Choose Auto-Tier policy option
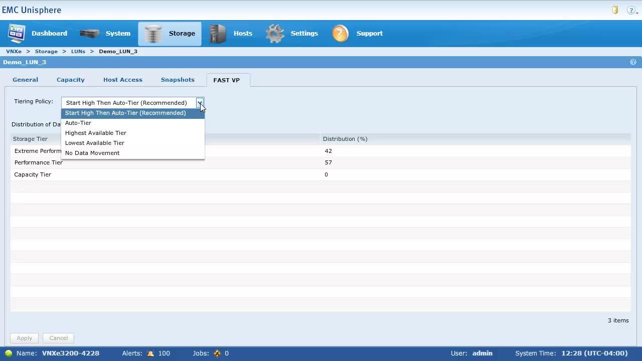The height and width of the screenshot is (361, 642). pyautogui.click(x=133, y=123)
